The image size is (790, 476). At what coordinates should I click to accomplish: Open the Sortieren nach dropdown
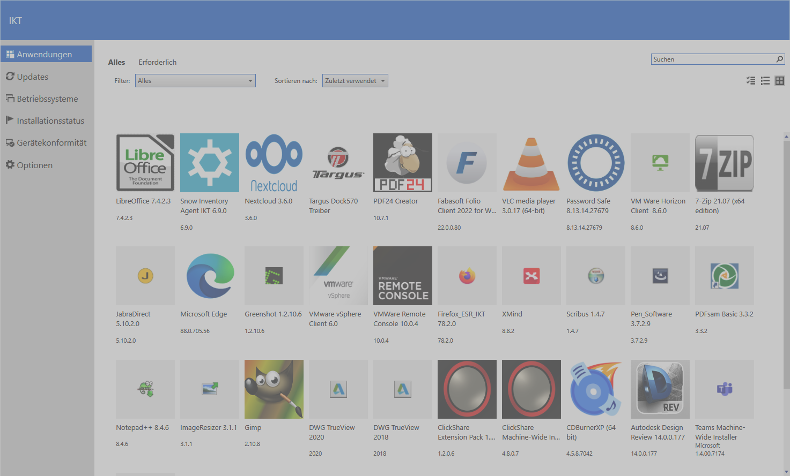355,81
